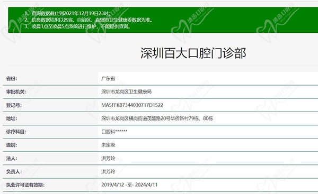This screenshot has width=318, height=194.
Task: Click the validity dates 2019/4/12 -至- 2024/4/11
Action: coord(129,184)
